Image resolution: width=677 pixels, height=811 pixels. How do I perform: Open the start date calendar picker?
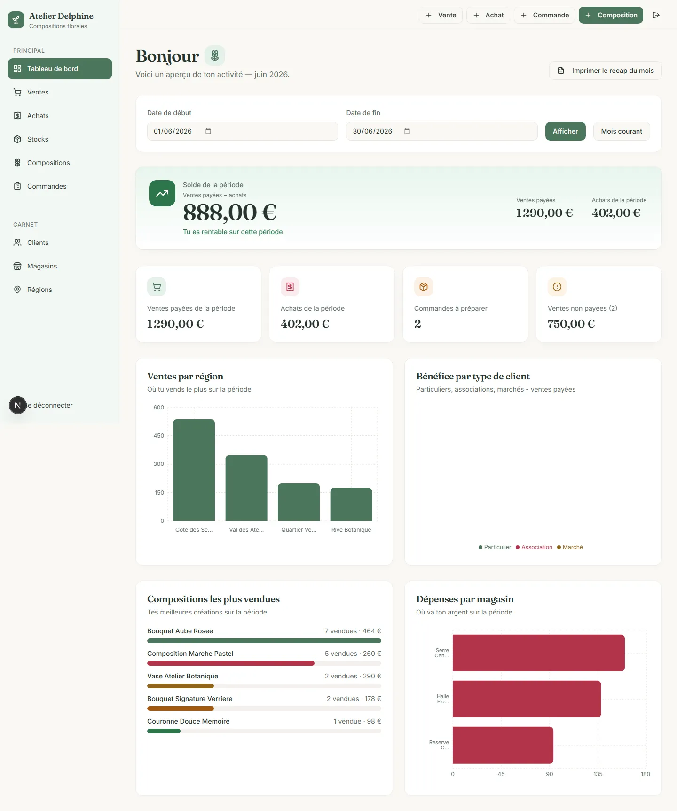[208, 131]
